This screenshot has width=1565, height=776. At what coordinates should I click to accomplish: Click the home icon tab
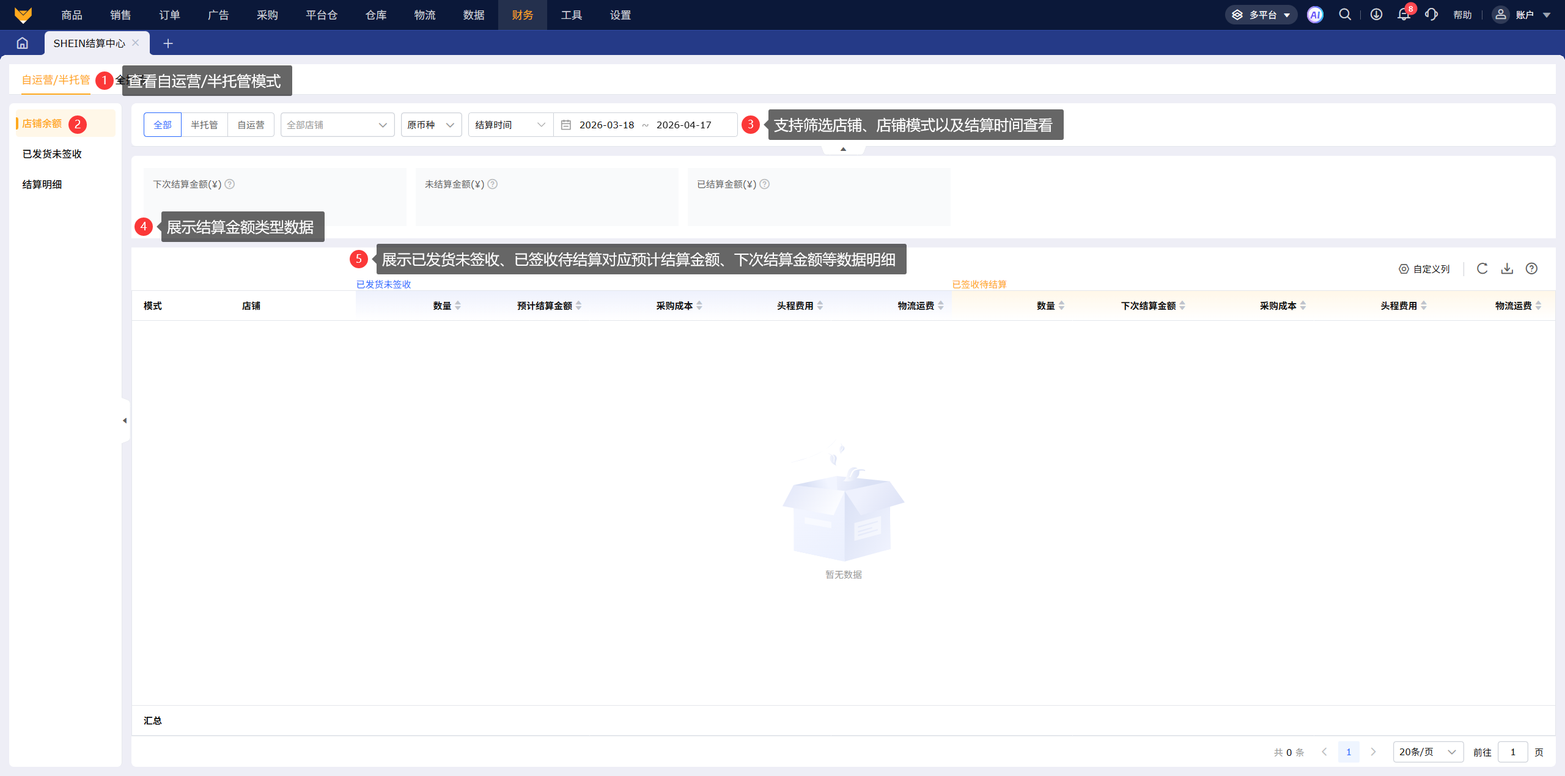pos(23,43)
